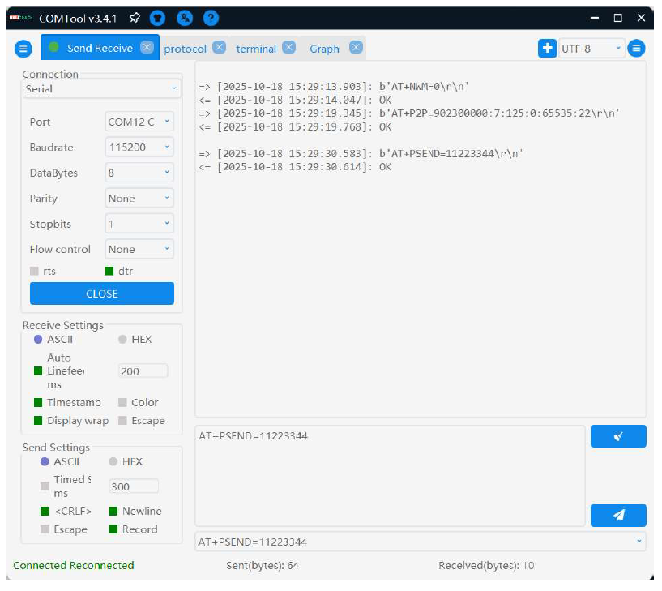Open the left hamburger menu icon
The width and height of the screenshot is (662, 591).
(23, 49)
